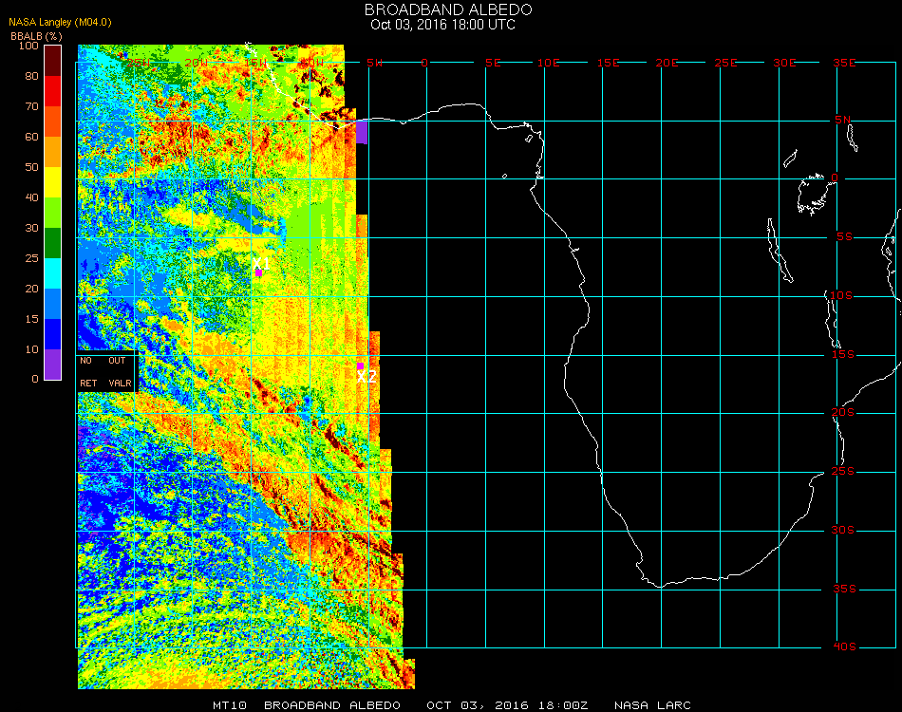
Task: Click the 20S latitude label
Action: (x=843, y=412)
